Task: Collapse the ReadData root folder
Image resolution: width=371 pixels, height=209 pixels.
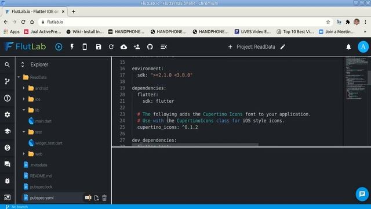Action: 19,77
